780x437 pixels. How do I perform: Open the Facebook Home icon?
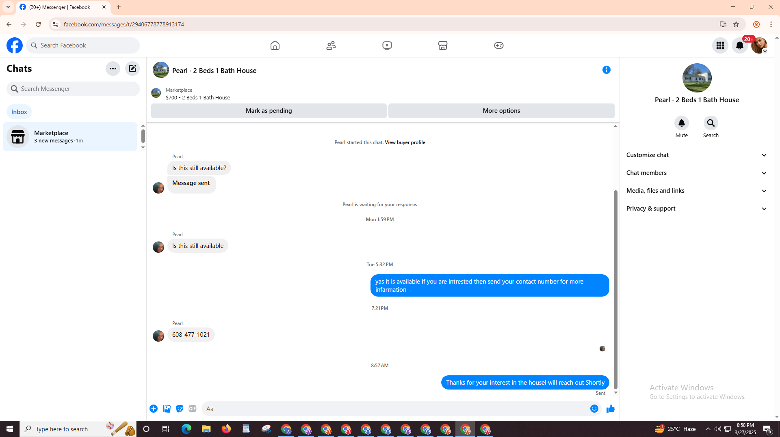pyautogui.click(x=275, y=45)
